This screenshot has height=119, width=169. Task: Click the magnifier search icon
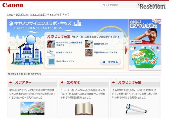140,5
